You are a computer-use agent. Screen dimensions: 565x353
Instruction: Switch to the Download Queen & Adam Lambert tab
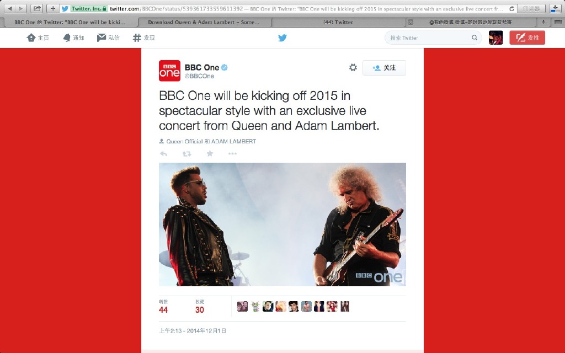pyautogui.click(x=204, y=22)
